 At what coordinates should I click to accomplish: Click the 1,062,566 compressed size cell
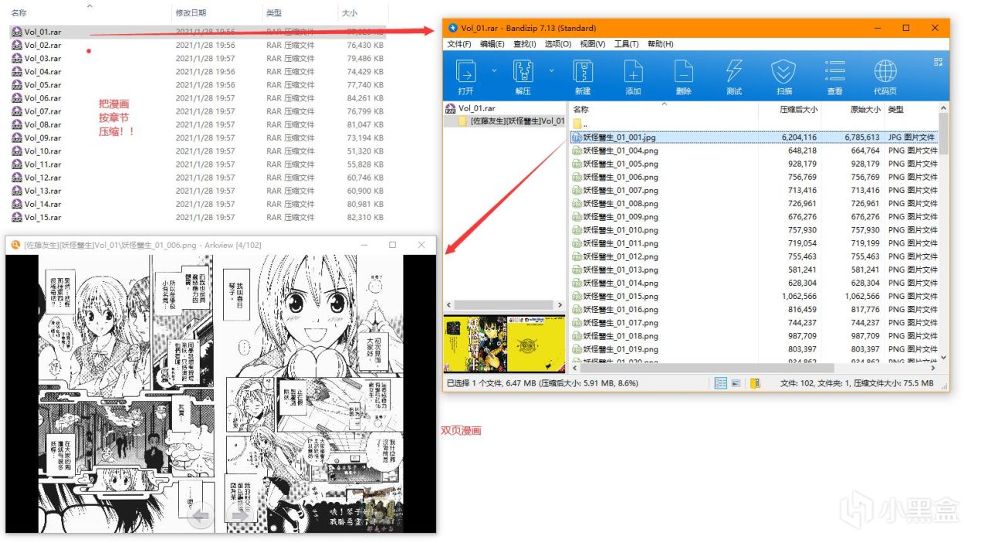coord(798,297)
